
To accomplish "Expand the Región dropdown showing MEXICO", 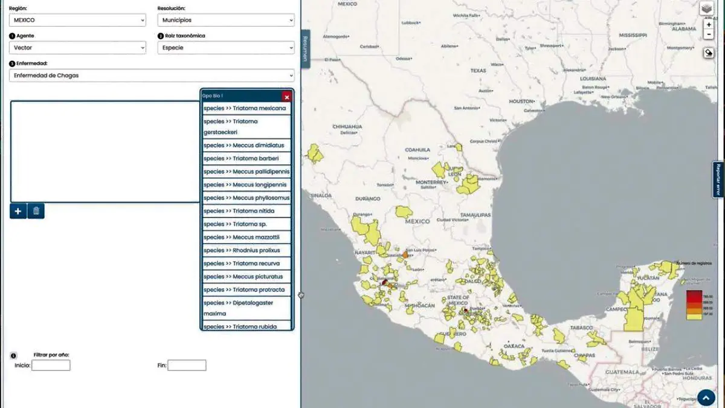I will tap(77, 20).
